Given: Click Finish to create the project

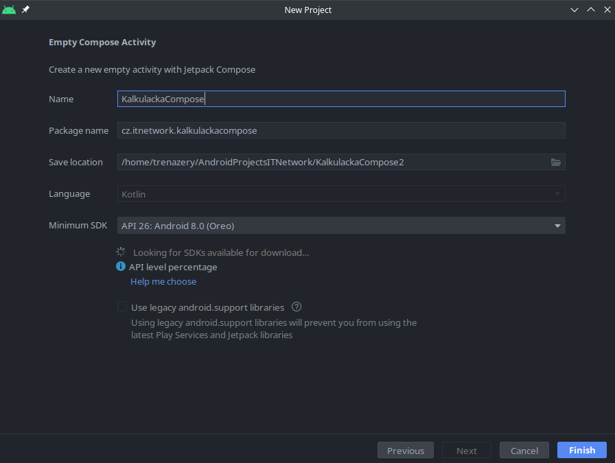Looking at the screenshot, I should point(582,450).
